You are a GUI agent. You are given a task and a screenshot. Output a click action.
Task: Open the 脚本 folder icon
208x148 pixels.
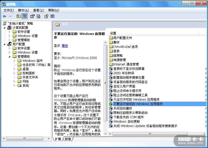[111, 42]
